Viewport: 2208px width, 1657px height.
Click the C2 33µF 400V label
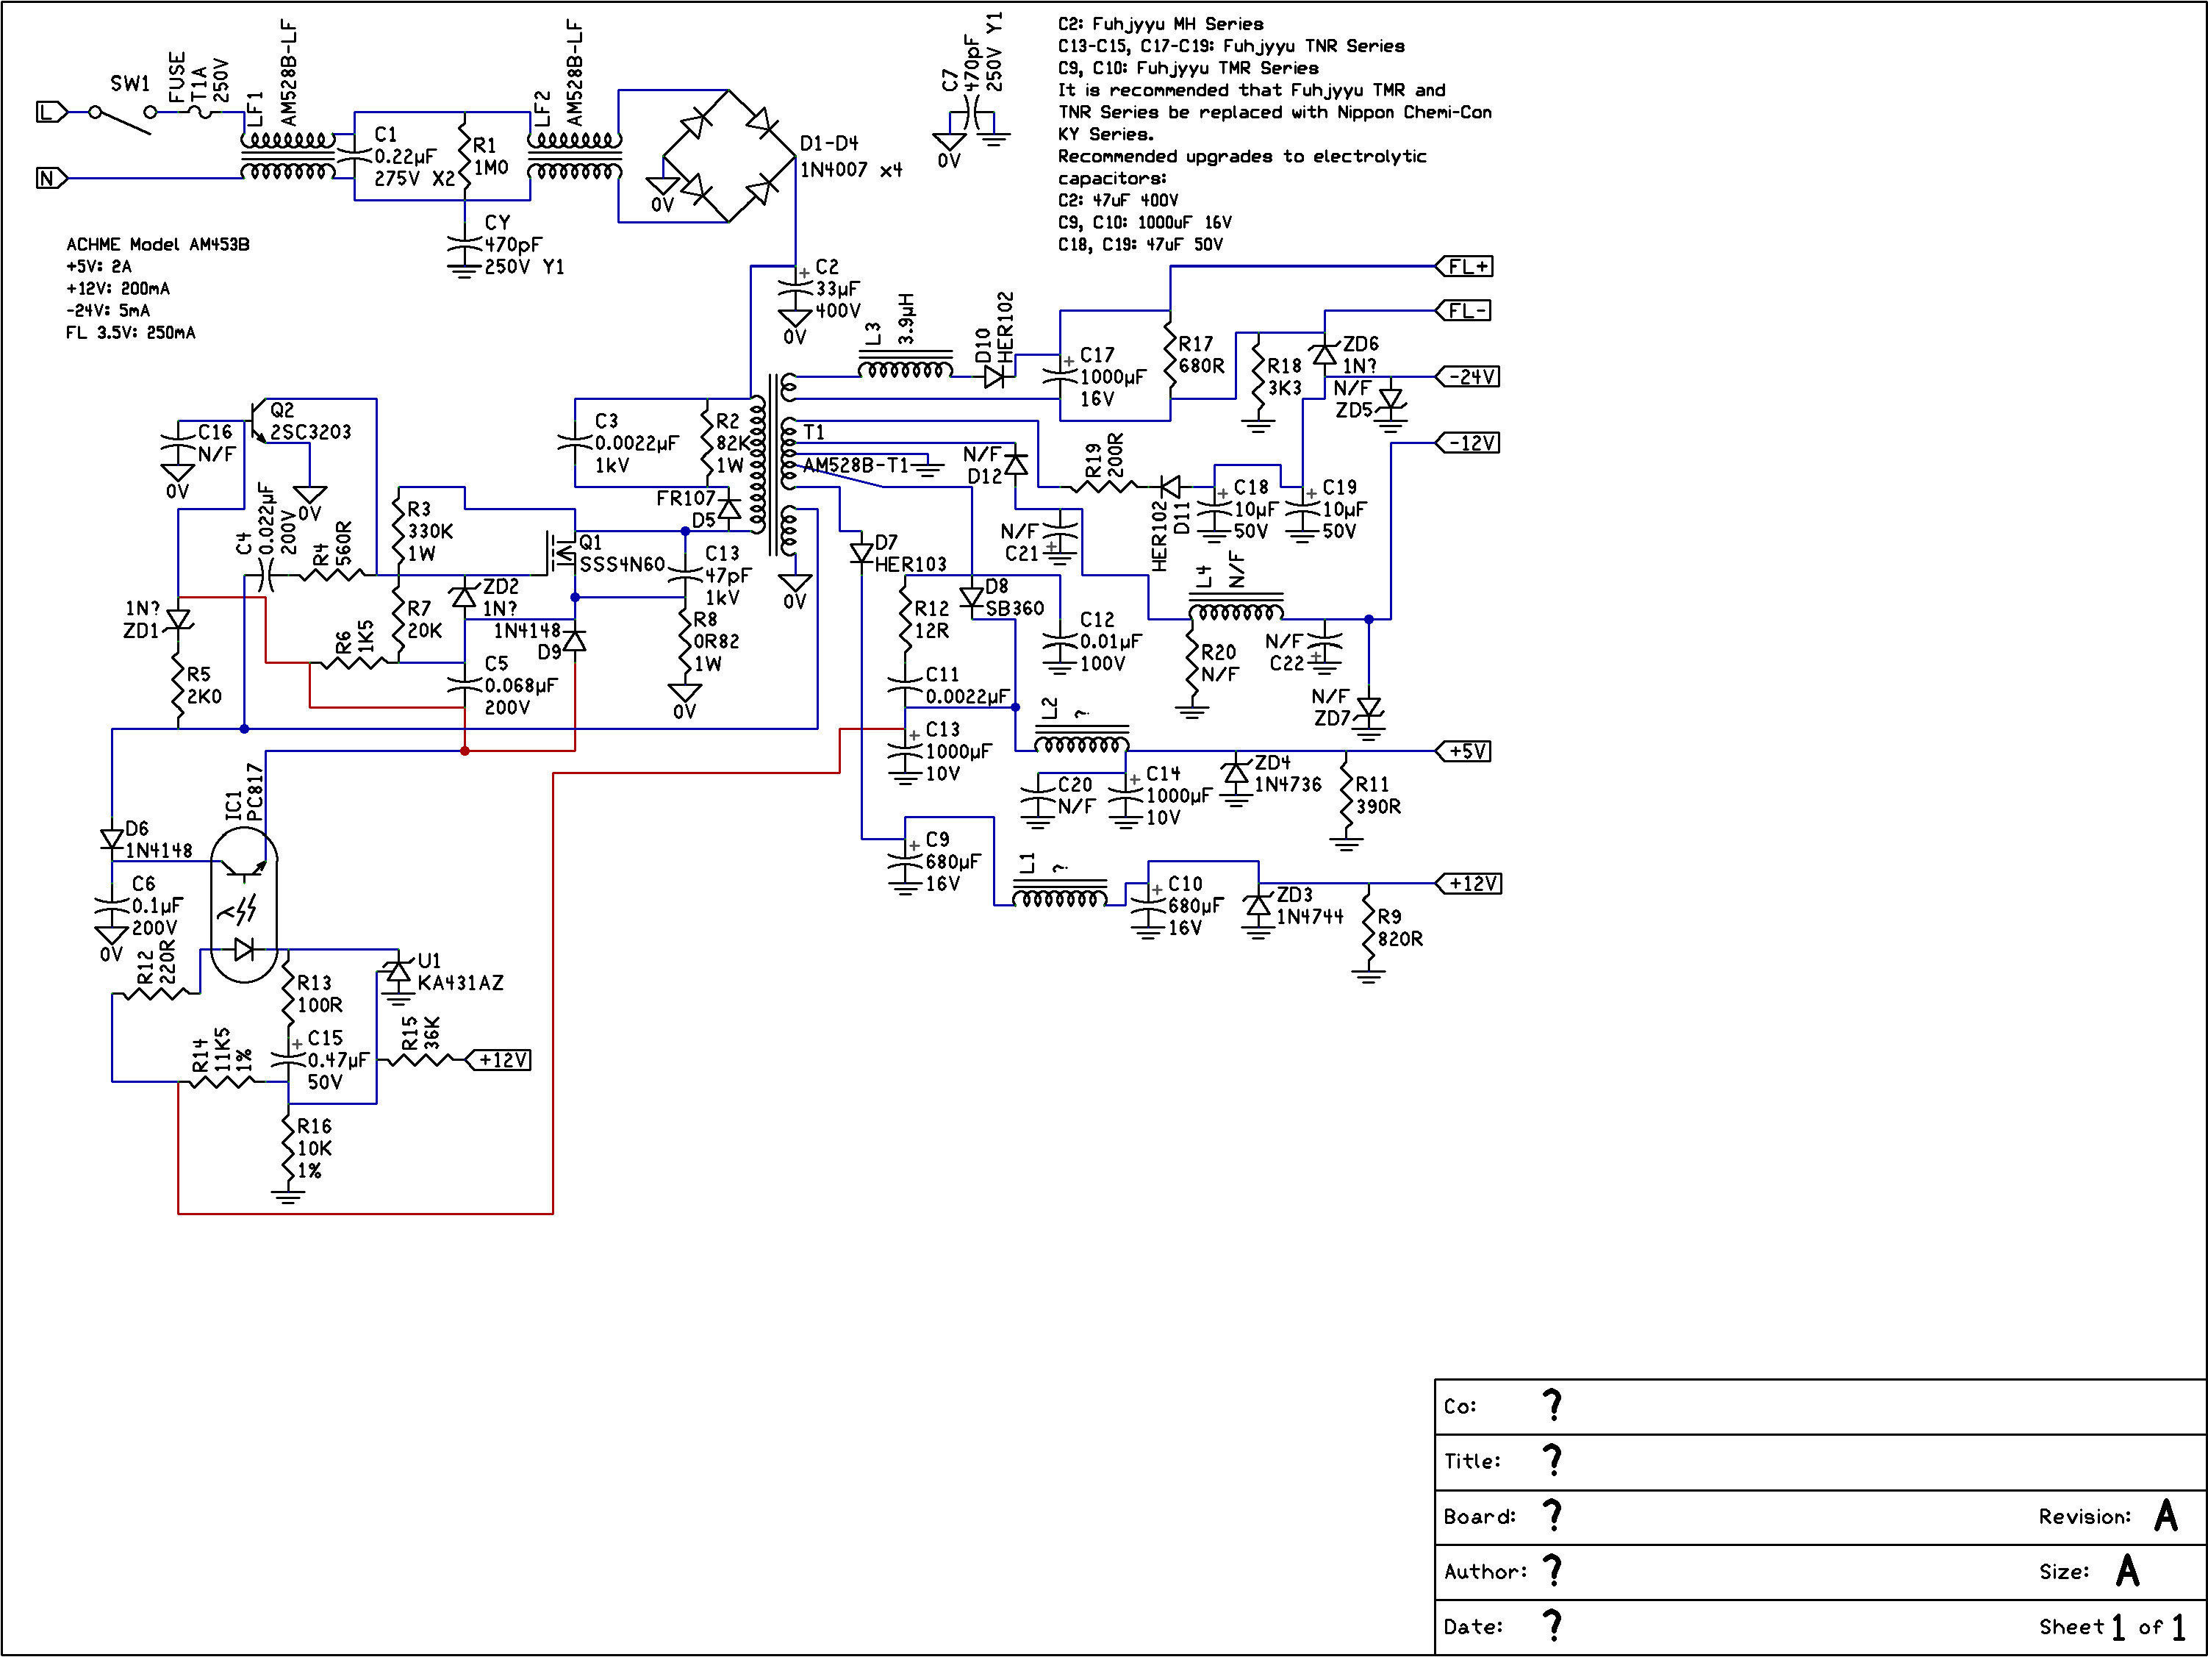[x=837, y=288]
